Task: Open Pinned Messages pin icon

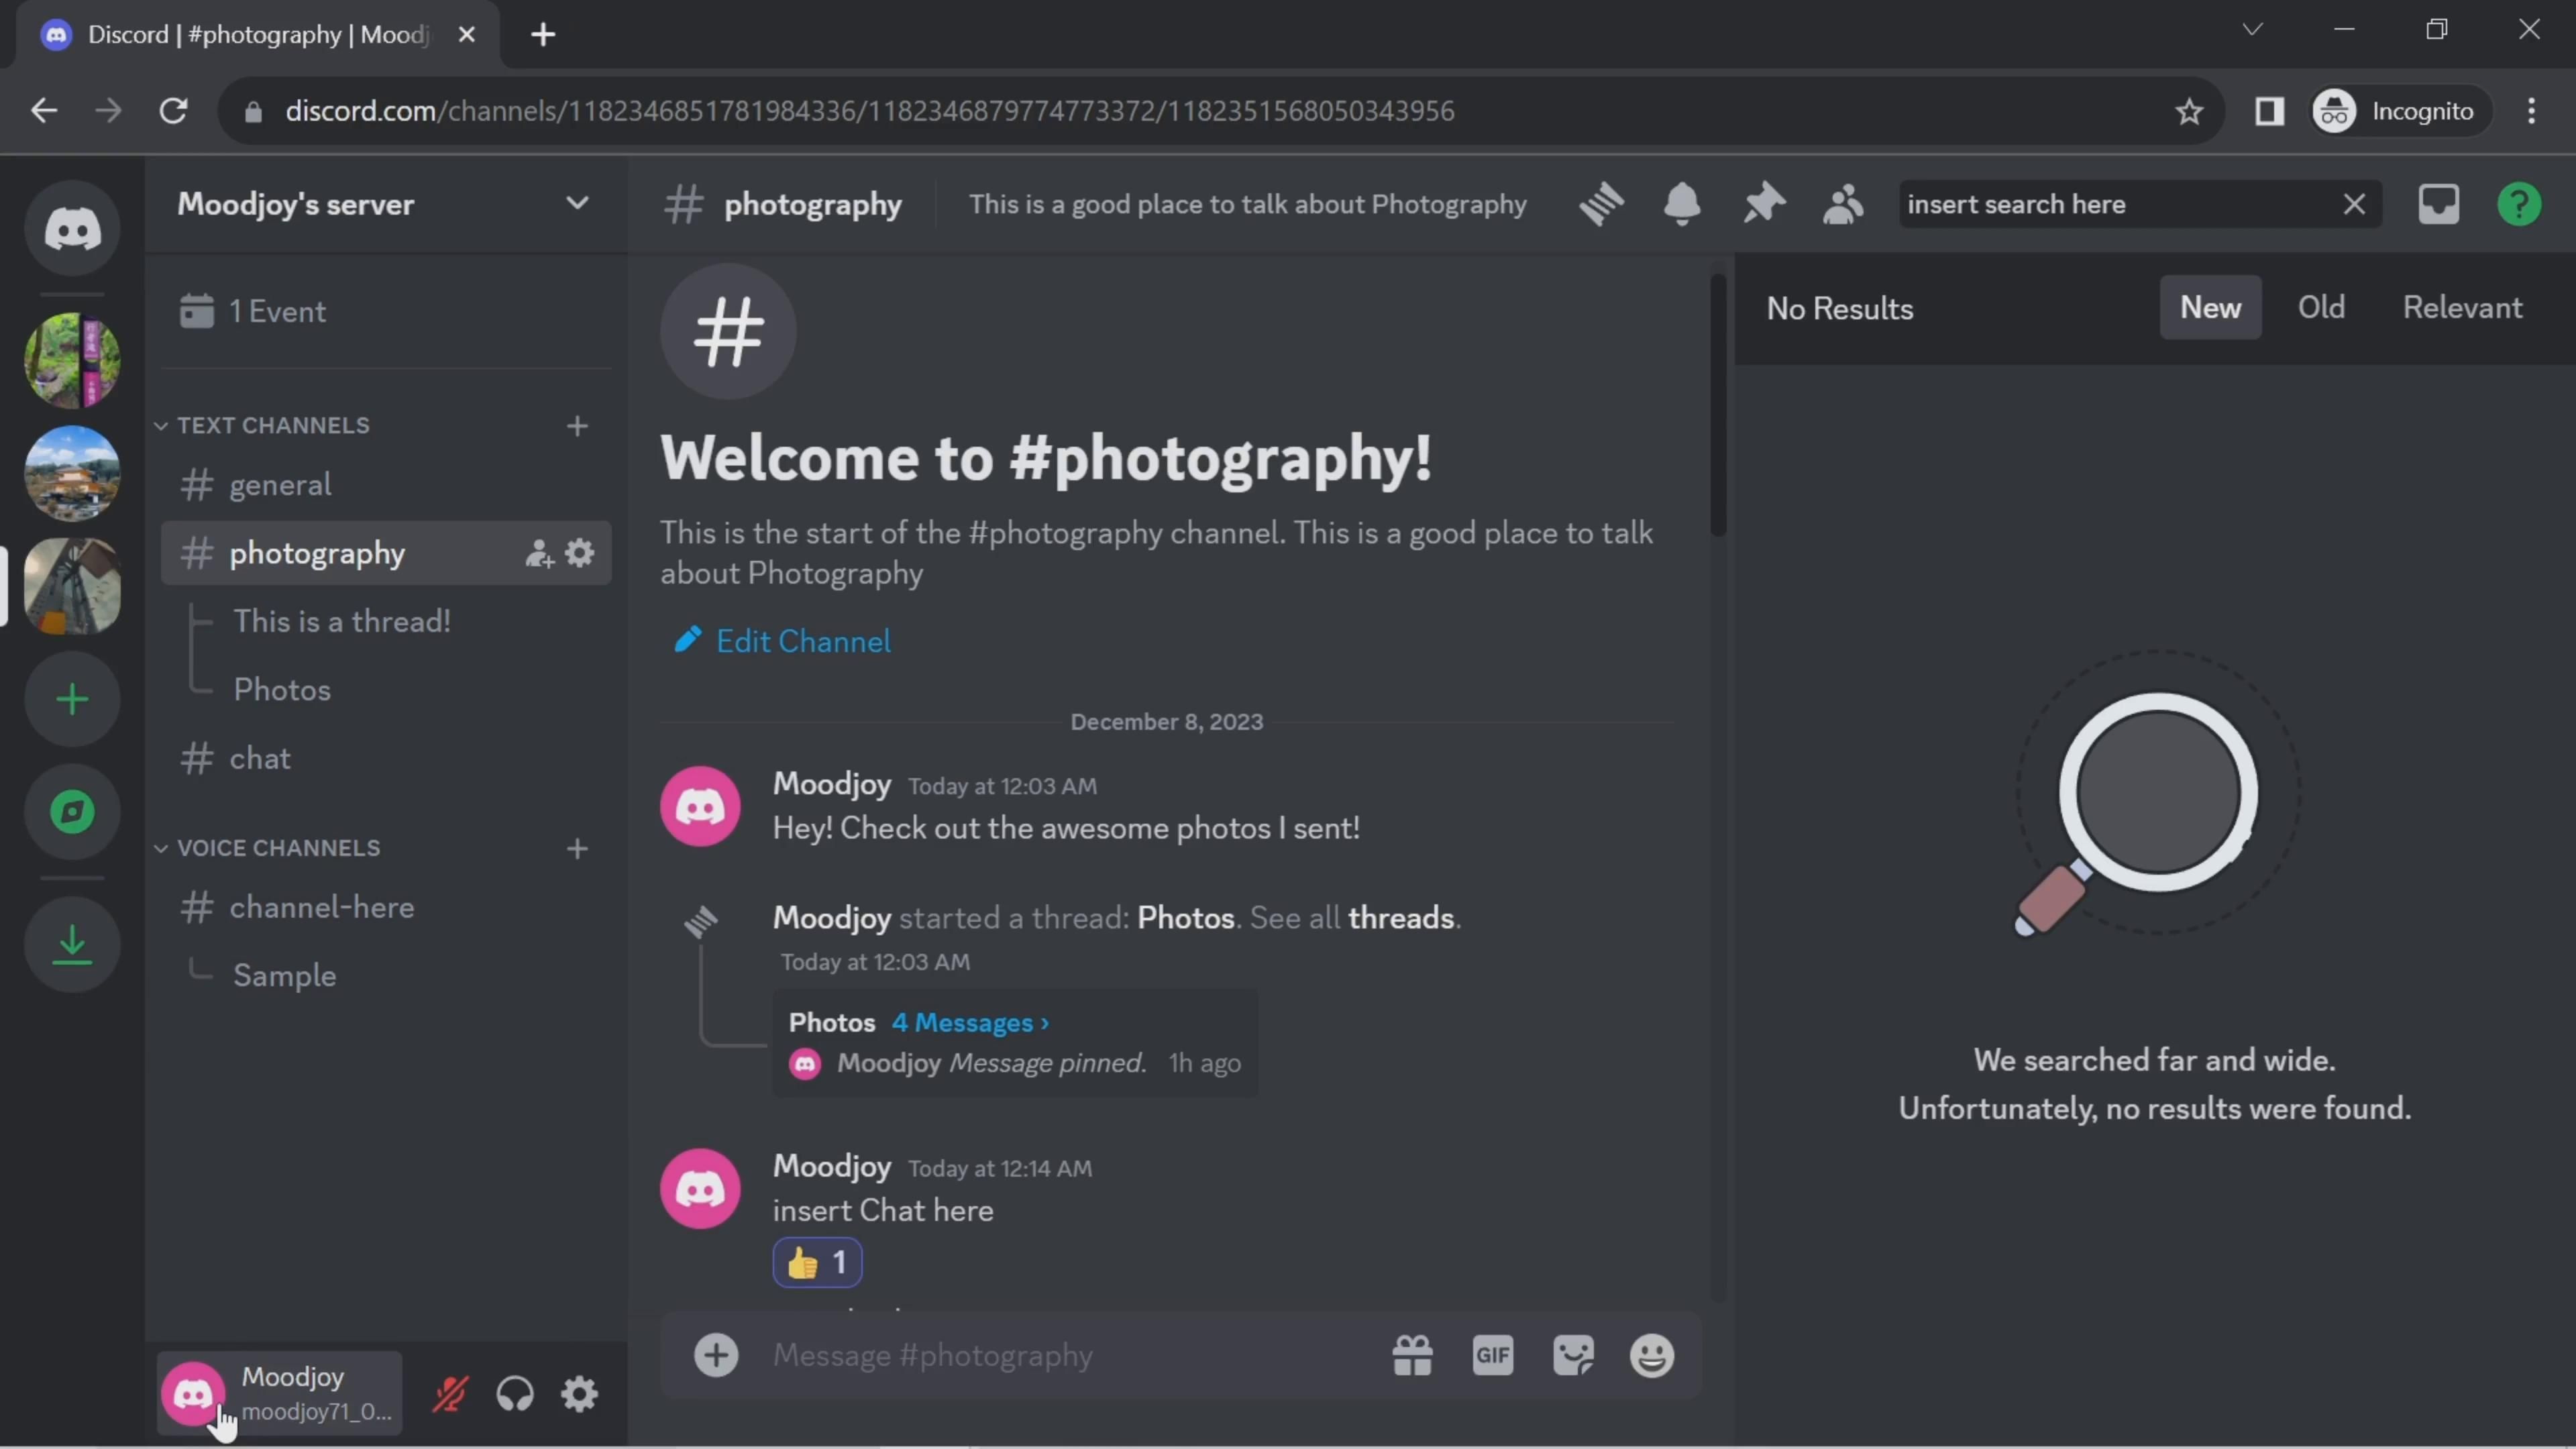Action: (1763, 204)
